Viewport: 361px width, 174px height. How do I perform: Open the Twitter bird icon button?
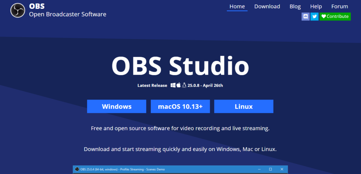314,16
